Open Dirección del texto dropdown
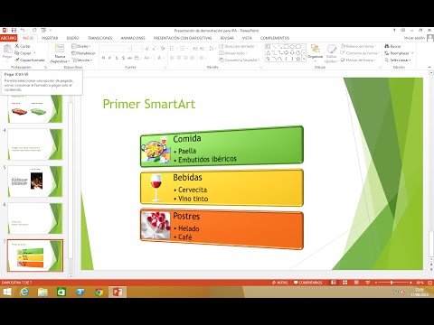The height and width of the screenshot is (325, 434). point(238,46)
